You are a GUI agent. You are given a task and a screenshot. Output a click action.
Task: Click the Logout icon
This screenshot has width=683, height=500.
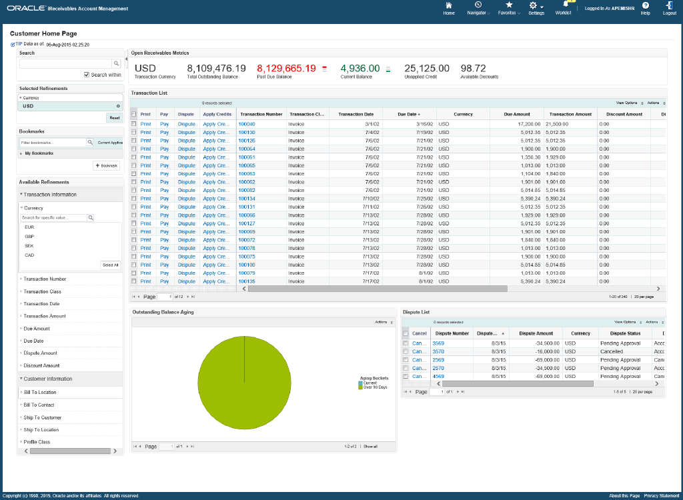point(670,5)
